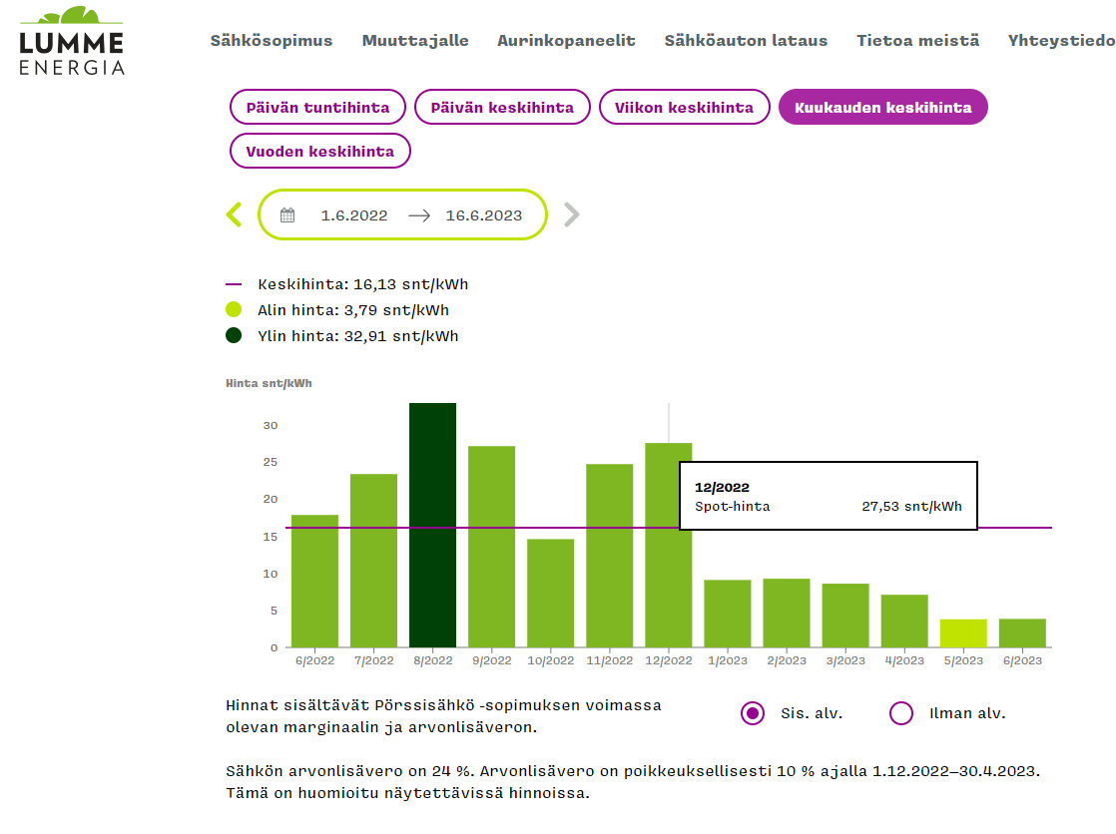
Task: Click the light green 5/2023 bar
Action: click(x=962, y=633)
